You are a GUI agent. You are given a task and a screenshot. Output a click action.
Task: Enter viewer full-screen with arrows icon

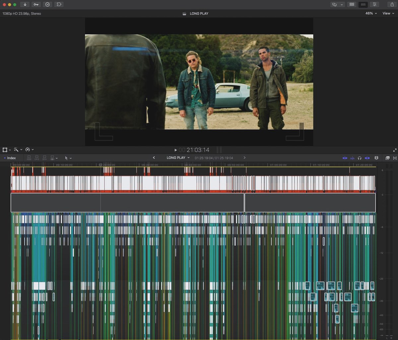click(395, 150)
